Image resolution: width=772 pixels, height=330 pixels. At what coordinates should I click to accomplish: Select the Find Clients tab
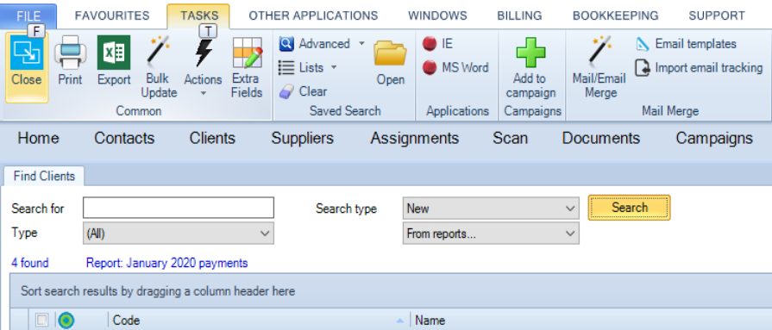[44, 176]
